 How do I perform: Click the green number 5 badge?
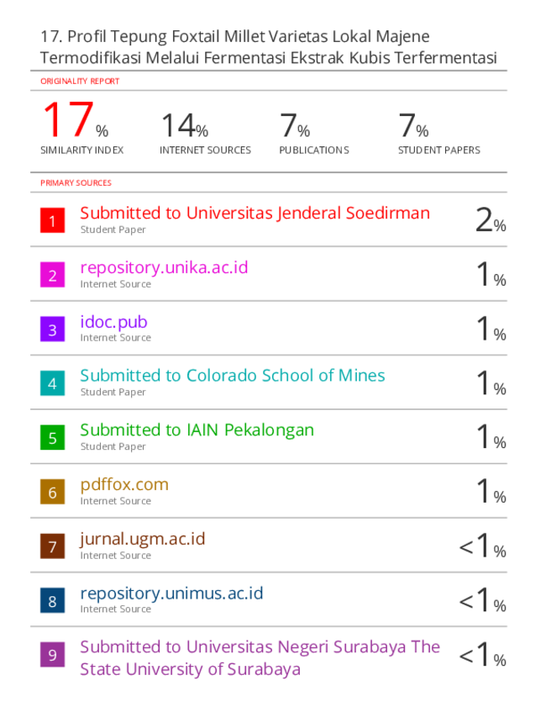(x=52, y=437)
